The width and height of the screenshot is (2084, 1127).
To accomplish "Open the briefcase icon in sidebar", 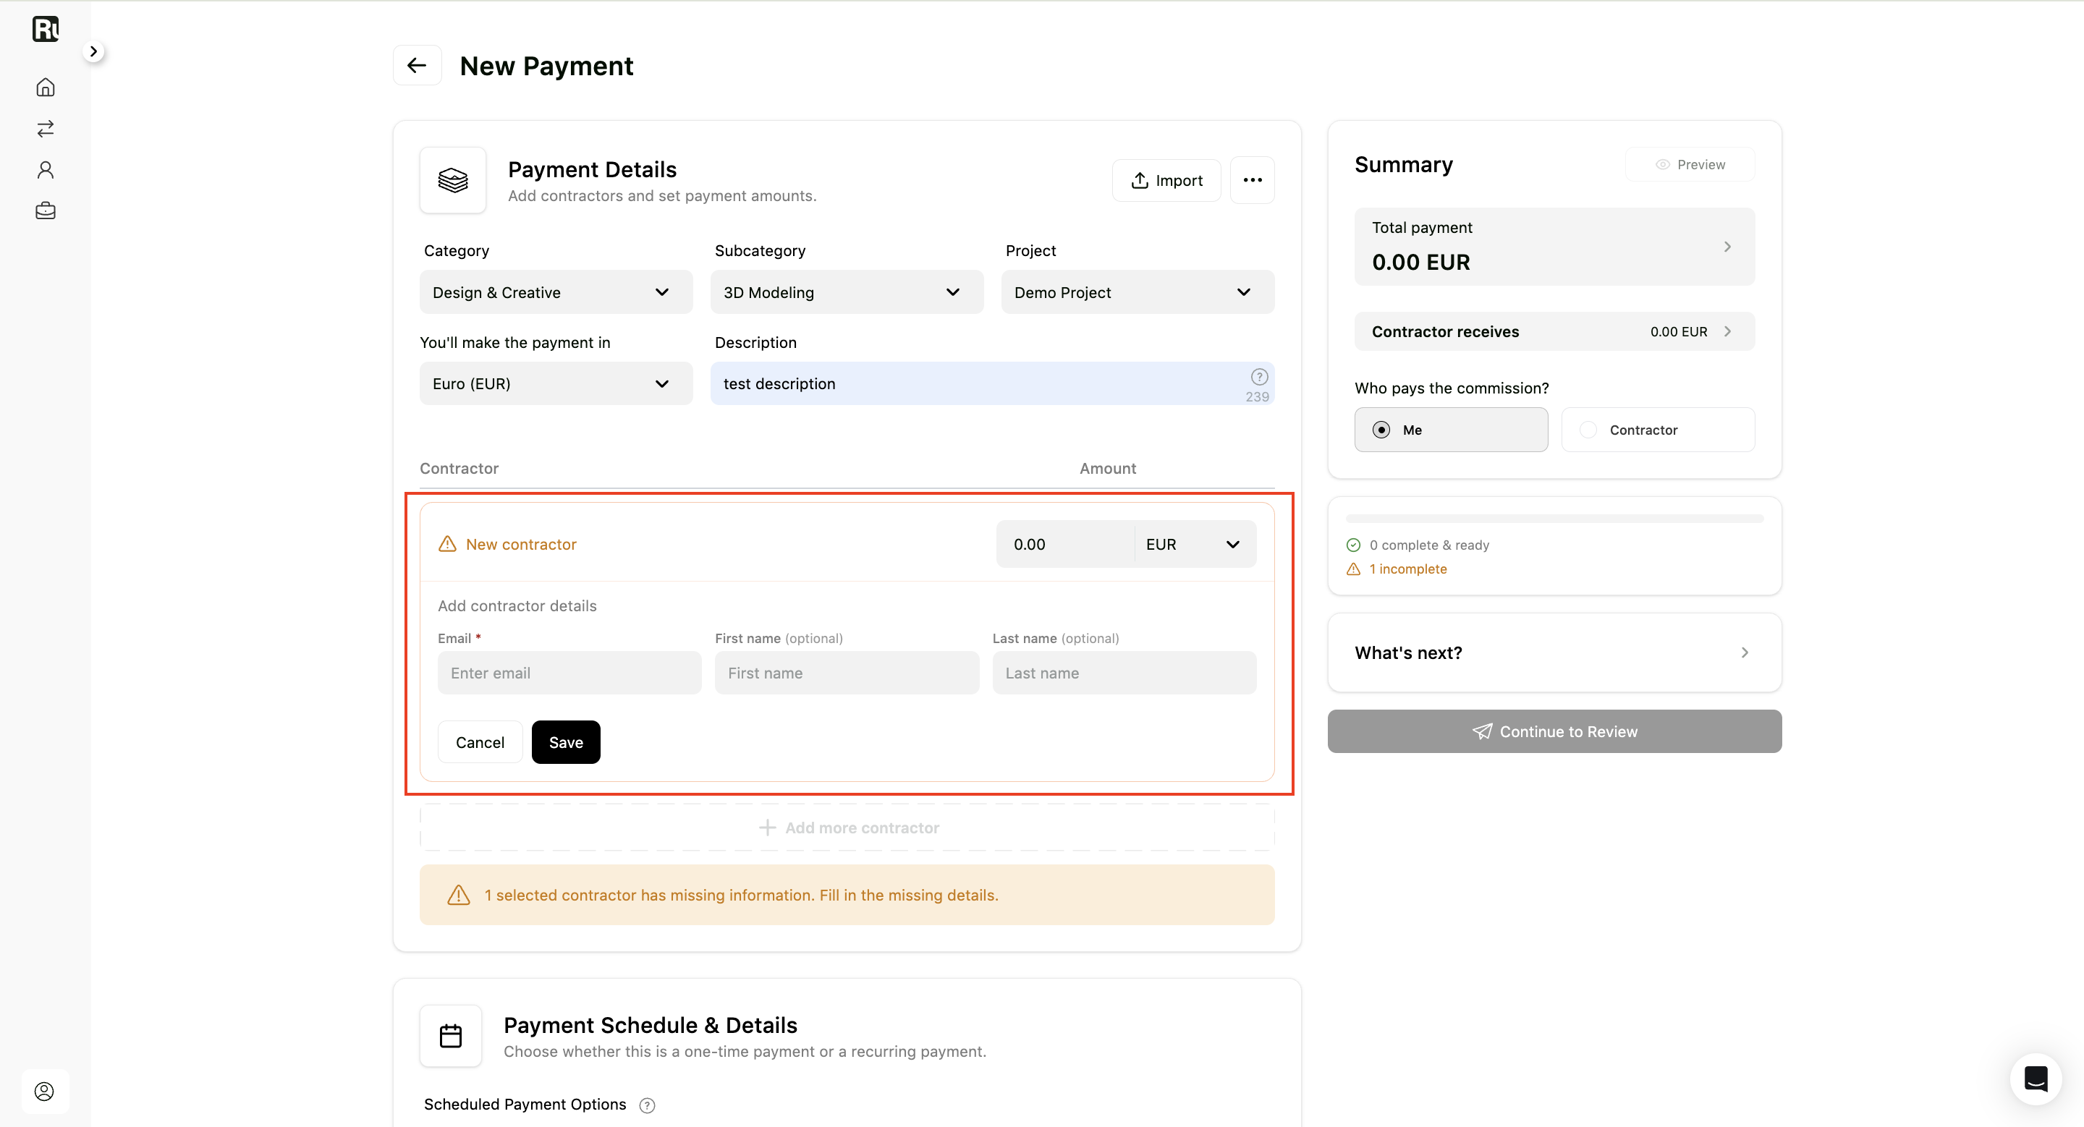I will pos(46,211).
